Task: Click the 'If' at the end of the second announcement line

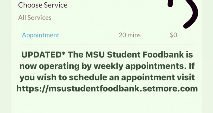Action: click(191, 66)
